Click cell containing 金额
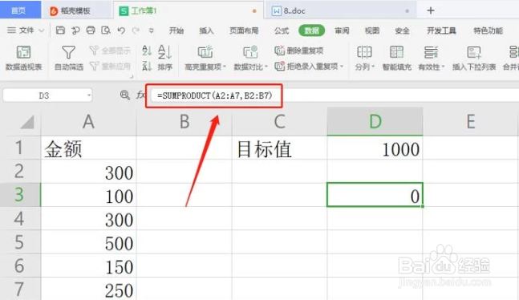This screenshot has width=519, height=300. click(x=88, y=148)
